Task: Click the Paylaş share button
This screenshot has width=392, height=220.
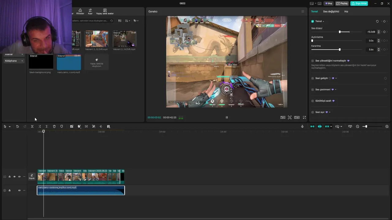Action: [342, 3]
